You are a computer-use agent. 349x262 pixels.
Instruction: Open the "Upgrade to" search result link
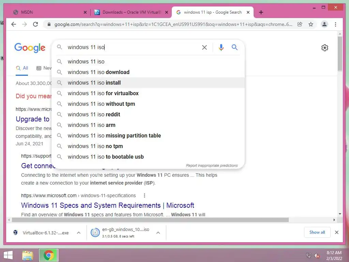32,119
